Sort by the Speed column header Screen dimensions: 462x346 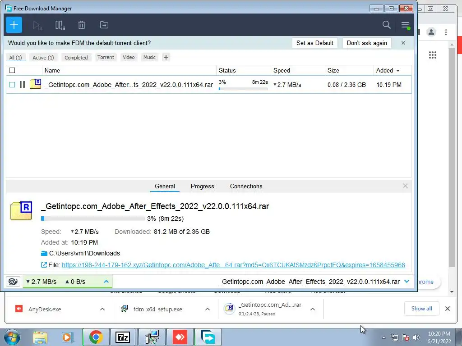click(298, 70)
